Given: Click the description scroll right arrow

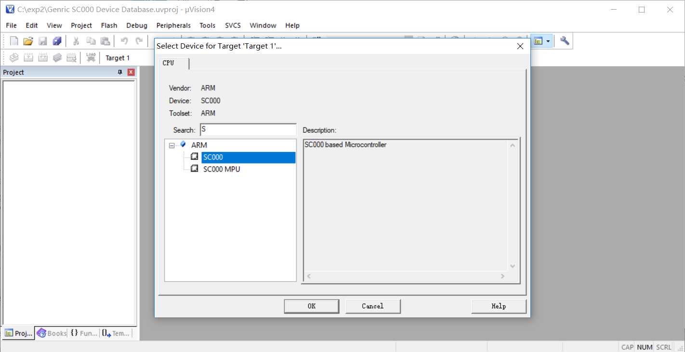Looking at the screenshot, I should click(502, 277).
